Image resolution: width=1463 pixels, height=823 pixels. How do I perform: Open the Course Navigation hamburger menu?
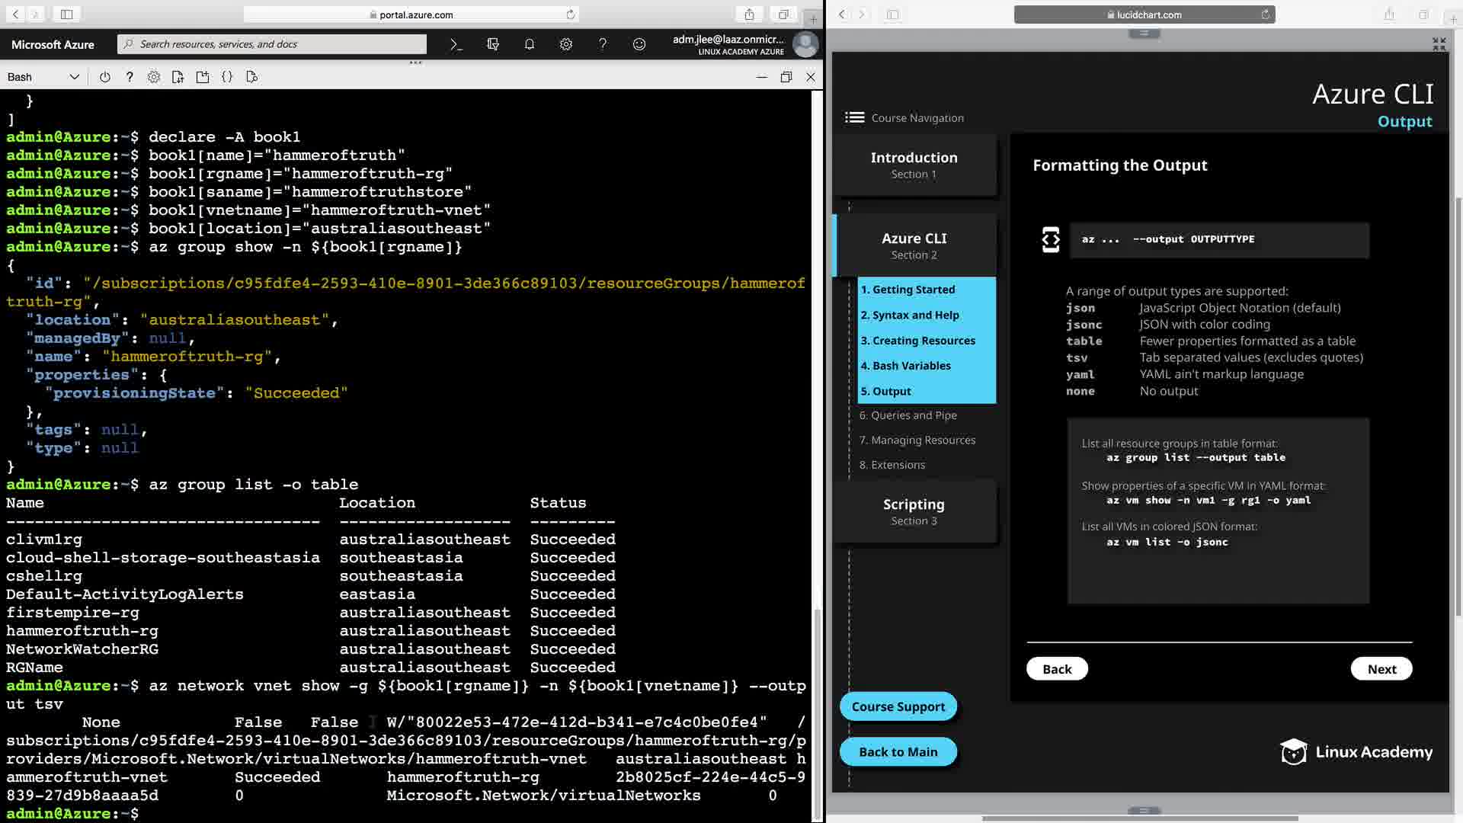pos(855,117)
